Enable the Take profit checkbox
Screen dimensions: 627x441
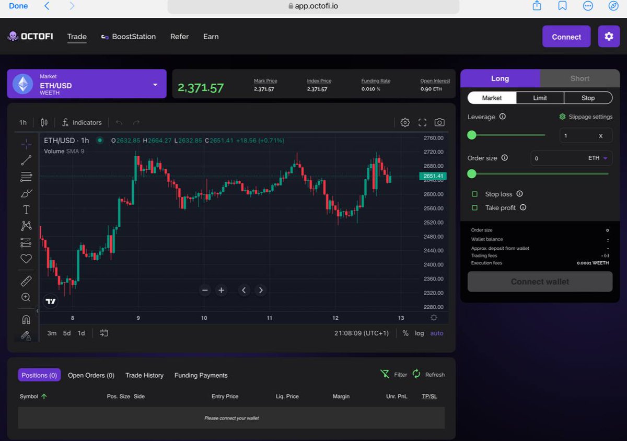click(475, 207)
